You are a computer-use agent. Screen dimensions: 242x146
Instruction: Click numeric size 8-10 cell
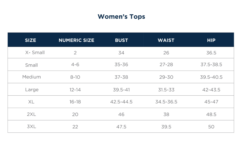point(75,77)
